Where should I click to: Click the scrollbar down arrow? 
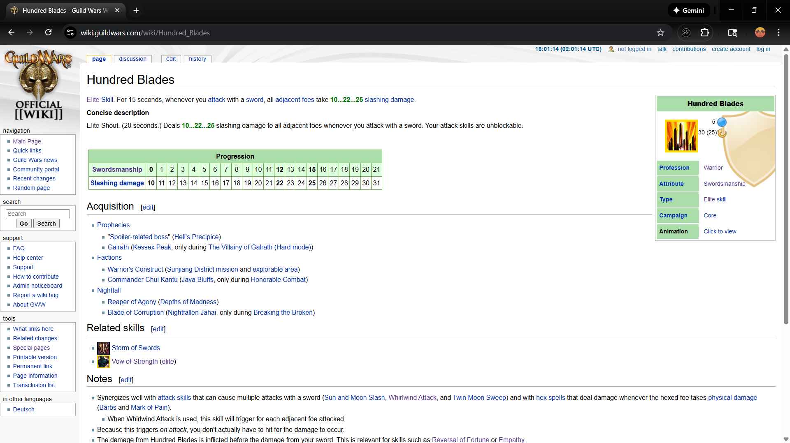[x=786, y=439]
